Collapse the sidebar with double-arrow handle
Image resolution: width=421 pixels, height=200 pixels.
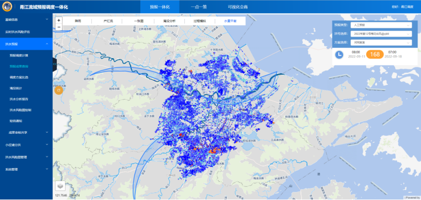point(55,64)
